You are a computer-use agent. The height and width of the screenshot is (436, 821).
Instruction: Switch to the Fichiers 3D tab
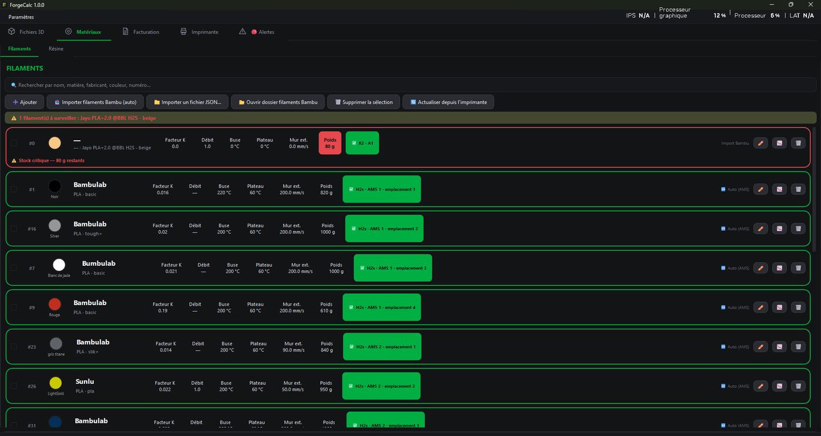pyautogui.click(x=26, y=32)
